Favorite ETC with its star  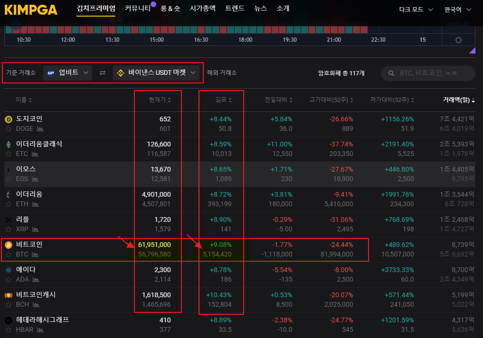point(9,154)
